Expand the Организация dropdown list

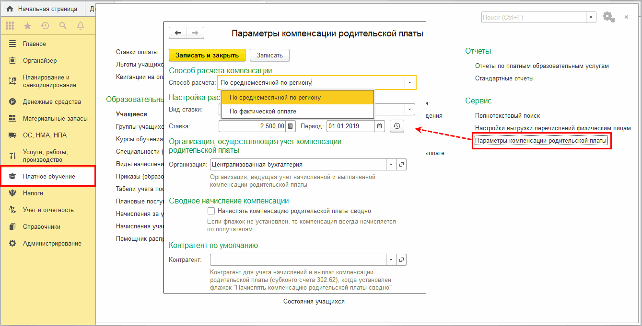tap(391, 165)
